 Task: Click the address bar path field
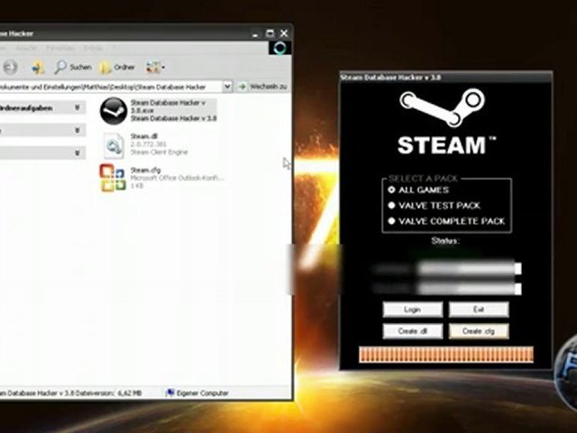111,87
